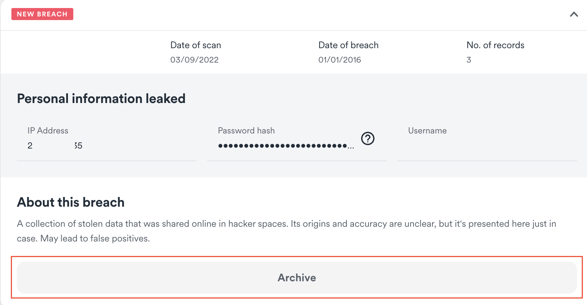587x305 pixels.
Task: Click the No. of records label
Action: (495, 45)
